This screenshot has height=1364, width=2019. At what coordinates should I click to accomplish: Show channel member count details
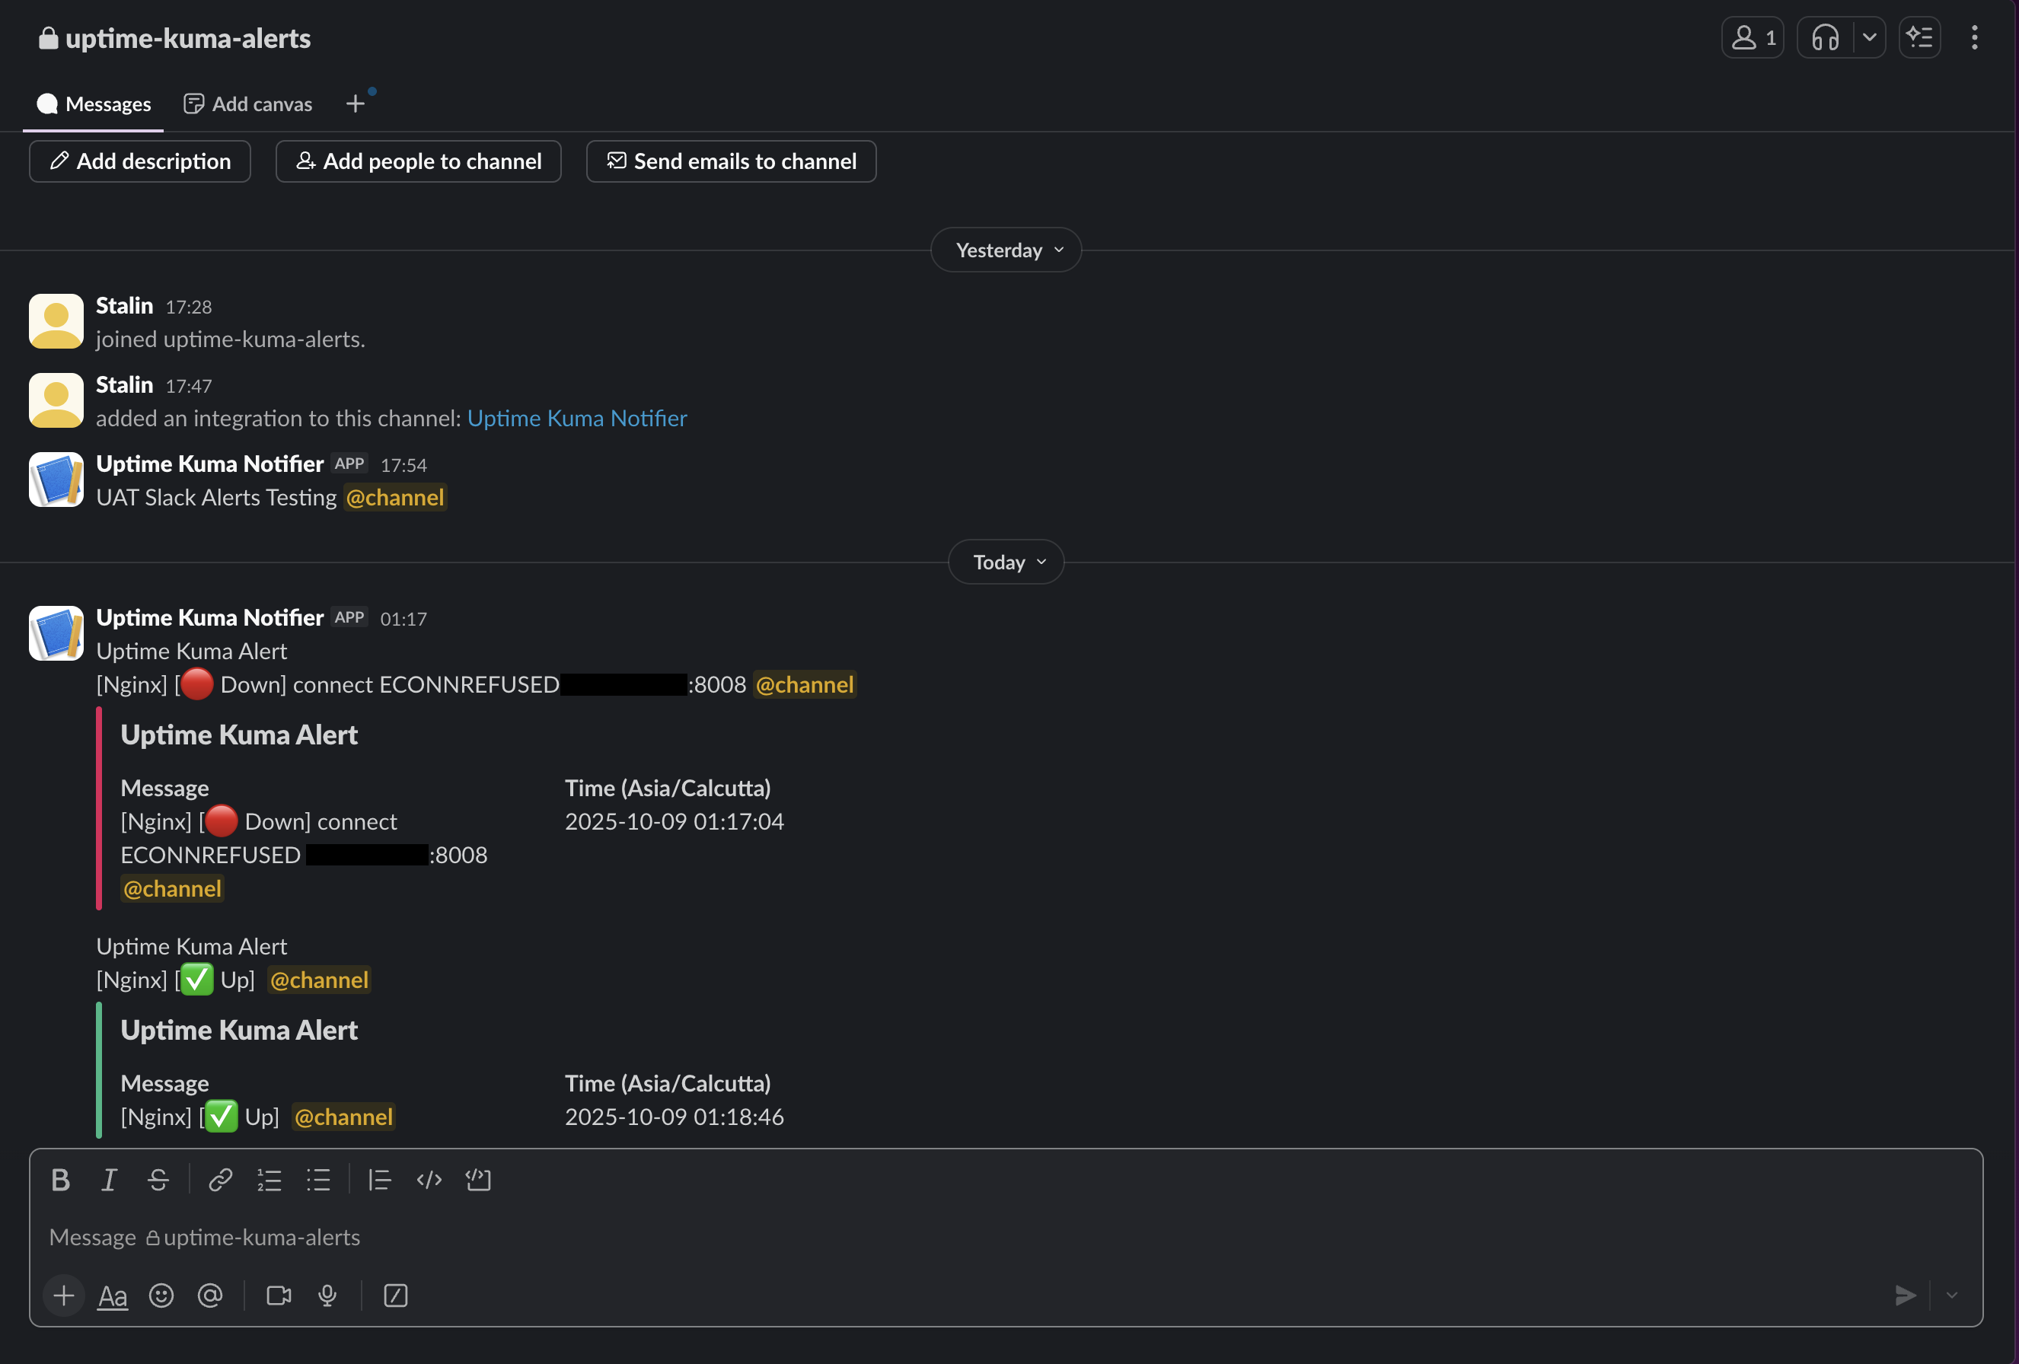1752,37
